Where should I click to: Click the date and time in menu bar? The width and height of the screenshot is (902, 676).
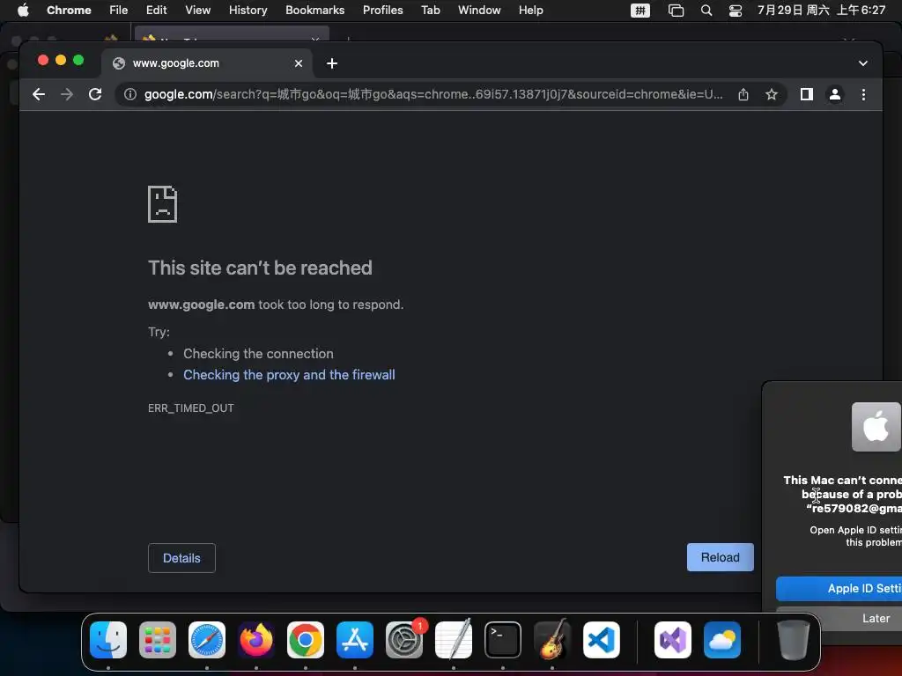click(822, 11)
